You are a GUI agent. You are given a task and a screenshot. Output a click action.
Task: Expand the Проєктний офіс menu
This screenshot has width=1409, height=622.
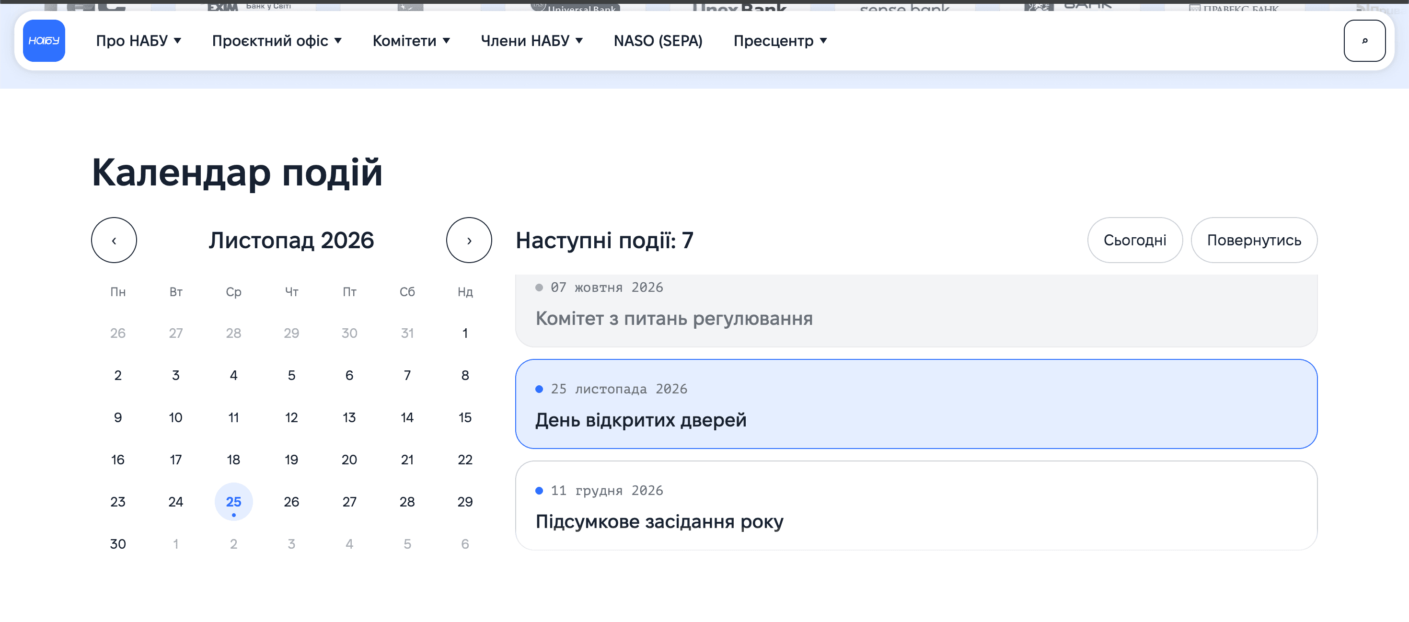click(x=277, y=41)
